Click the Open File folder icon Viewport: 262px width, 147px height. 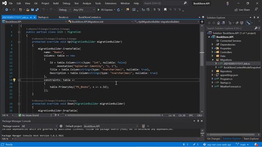pyautogui.click(x=28, y=10)
